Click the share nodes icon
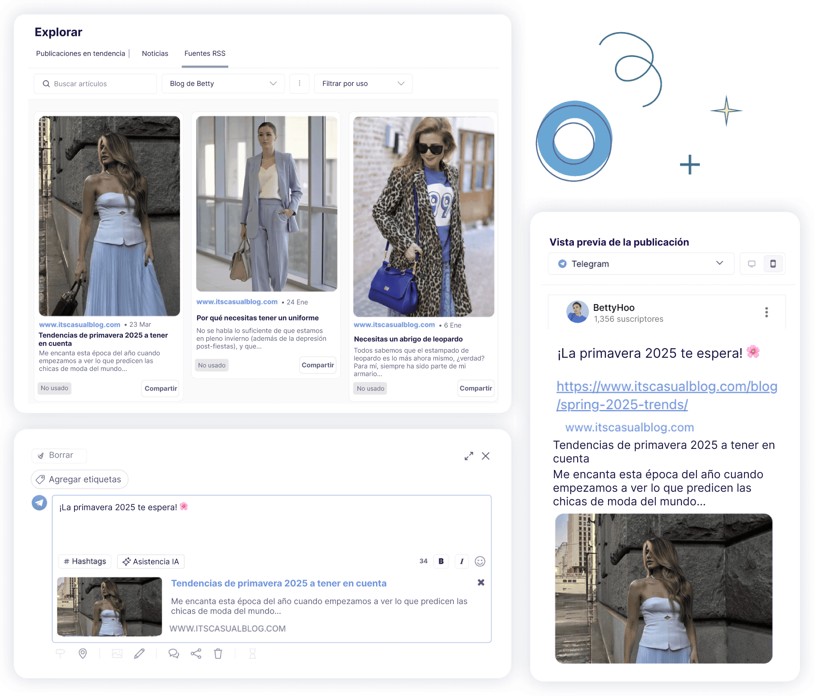814x696 pixels. pyautogui.click(x=196, y=654)
